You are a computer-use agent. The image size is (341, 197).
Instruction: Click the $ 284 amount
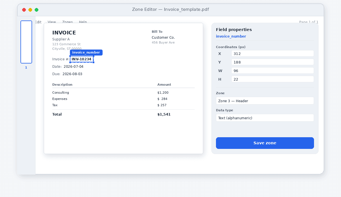(x=162, y=99)
